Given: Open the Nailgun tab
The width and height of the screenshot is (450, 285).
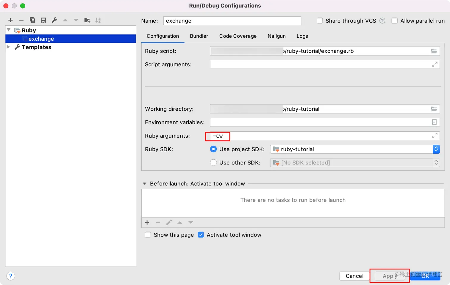Looking at the screenshot, I should (x=276, y=36).
